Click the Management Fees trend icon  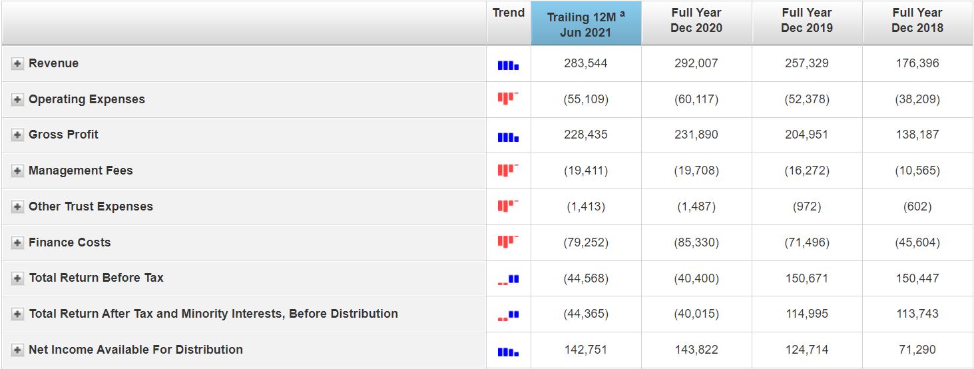[x=508, y=171]
